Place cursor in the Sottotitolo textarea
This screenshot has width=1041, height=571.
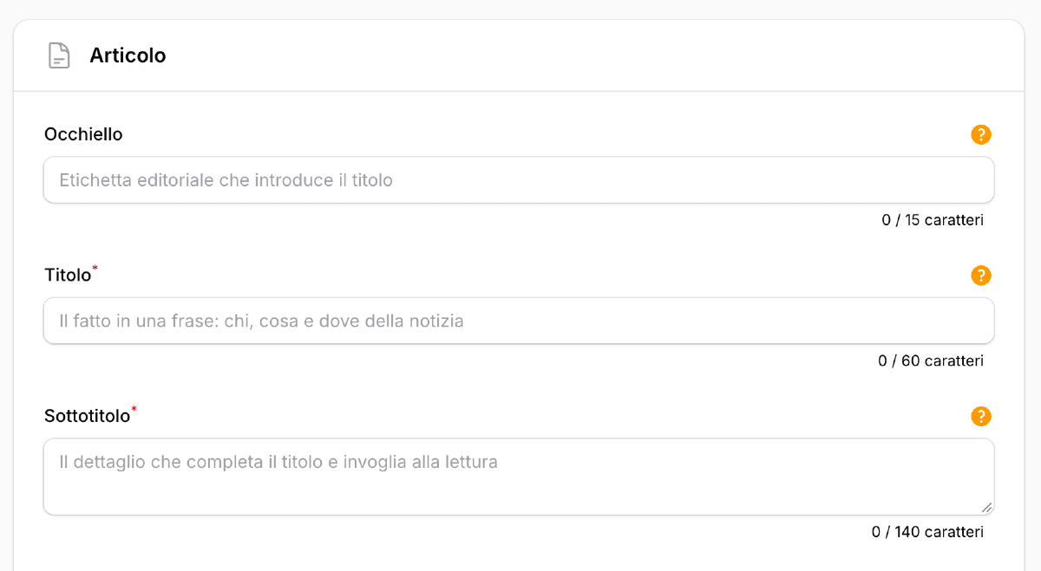(x=519, y=477)
